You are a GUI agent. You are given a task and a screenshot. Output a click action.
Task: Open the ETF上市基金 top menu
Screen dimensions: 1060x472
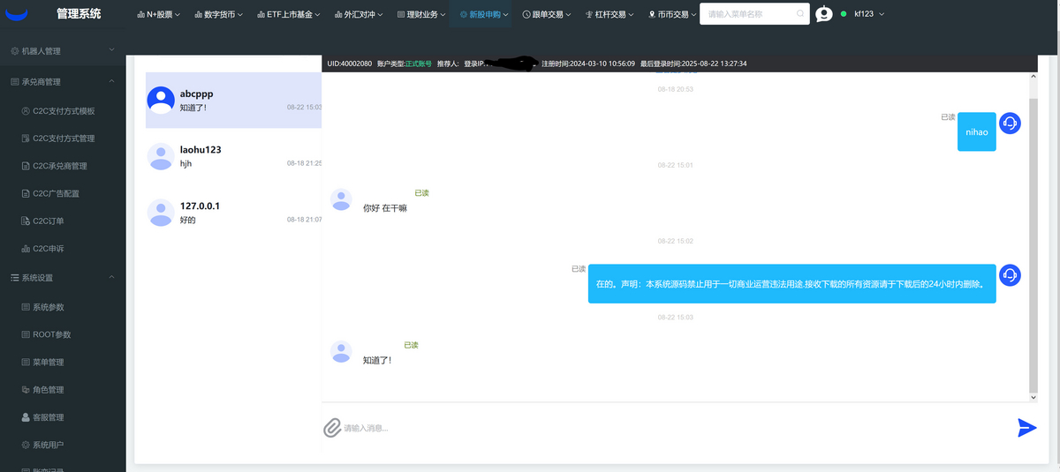coord(289,15)
